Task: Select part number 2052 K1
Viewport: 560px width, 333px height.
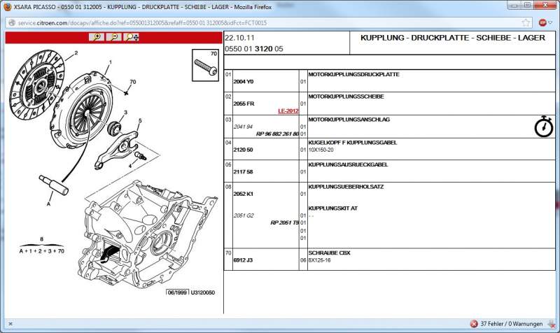Action: 243,194
